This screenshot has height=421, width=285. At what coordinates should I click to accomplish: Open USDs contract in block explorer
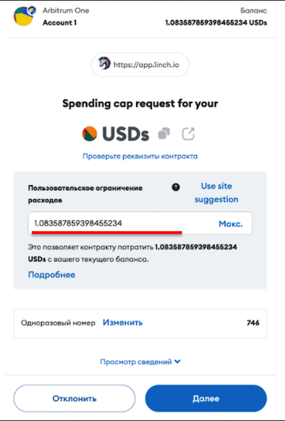tap(188, 134)
